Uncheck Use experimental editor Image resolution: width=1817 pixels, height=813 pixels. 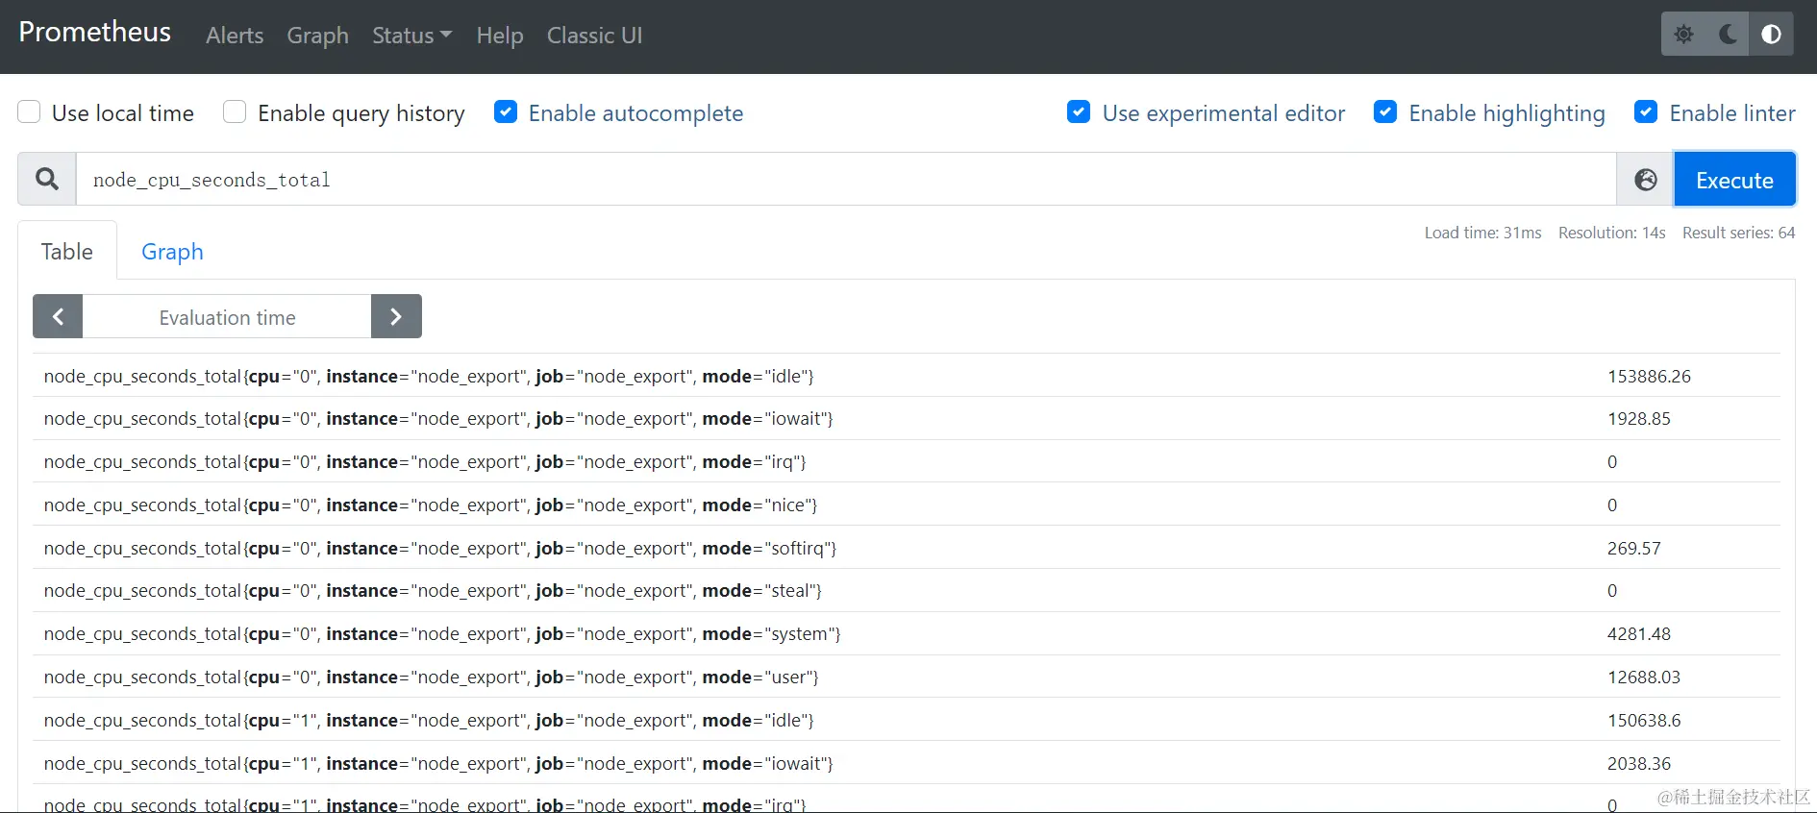(x=1079, y=112)
